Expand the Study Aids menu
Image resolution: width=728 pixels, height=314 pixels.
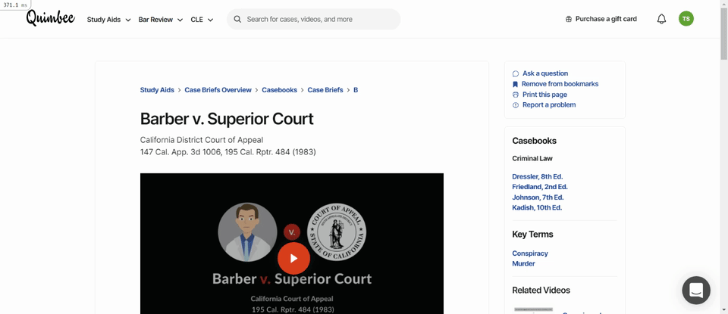[108, 20]
